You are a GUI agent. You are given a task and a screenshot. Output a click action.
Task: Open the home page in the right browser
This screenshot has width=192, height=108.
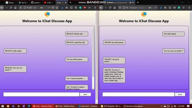pyautogui.click(x=115, y=8)
